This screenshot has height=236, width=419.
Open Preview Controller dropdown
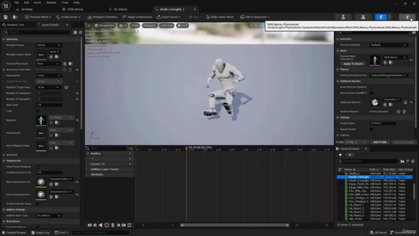tap(388, 45)
